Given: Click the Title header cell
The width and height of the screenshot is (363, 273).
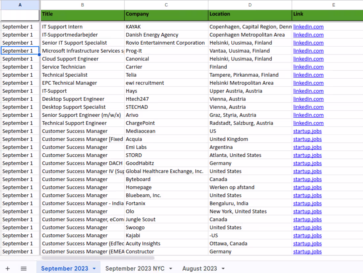Looking at the screenshot, I should (x=82, y=15).
